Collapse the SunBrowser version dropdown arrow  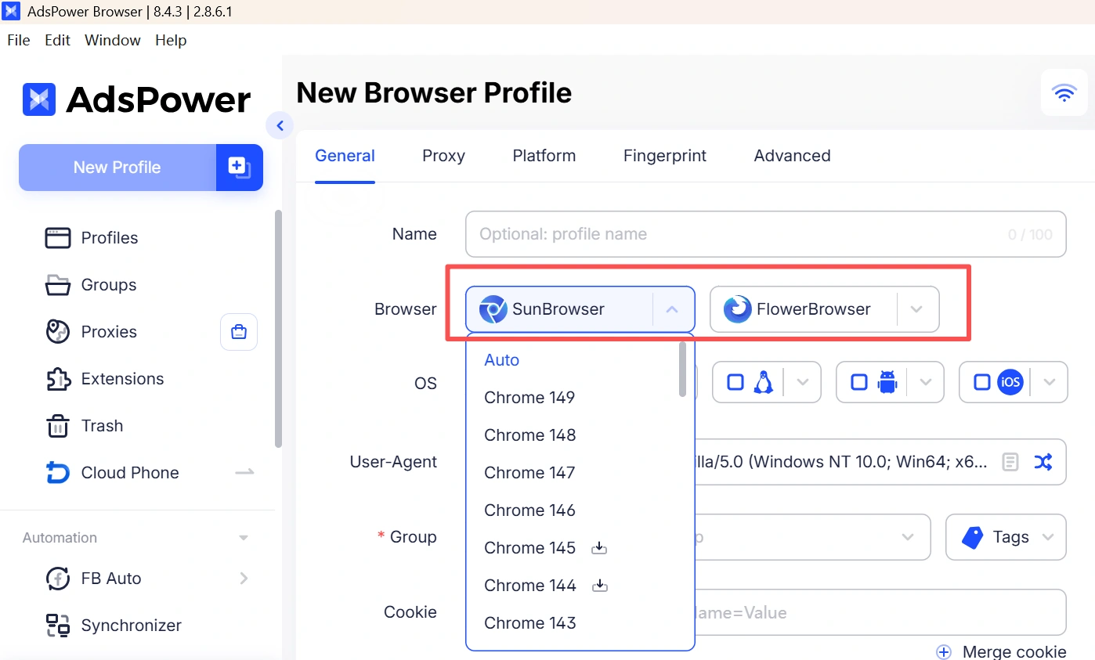(x=672, y=309)
